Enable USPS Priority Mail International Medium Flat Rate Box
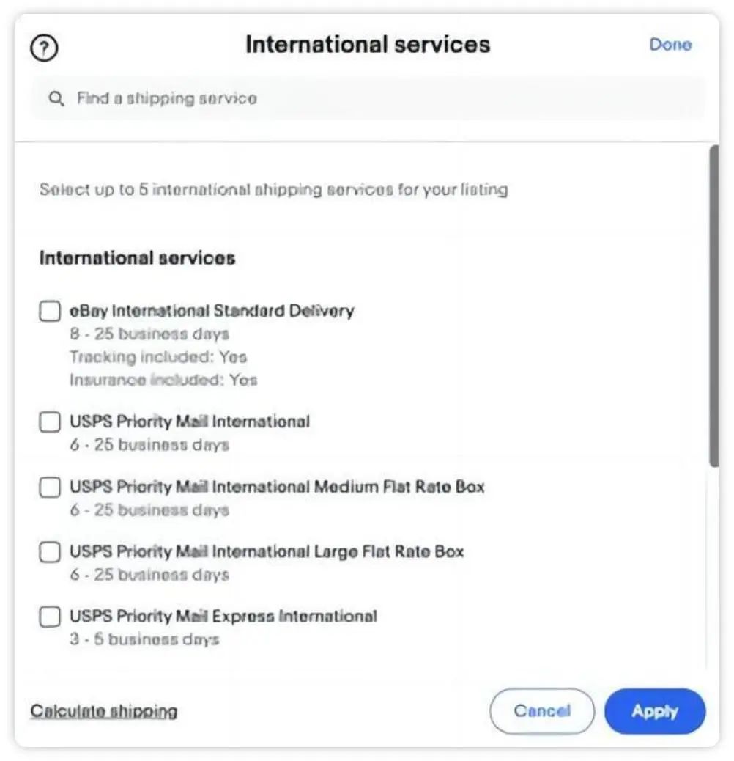734x761 pixels. pos(50,487)
